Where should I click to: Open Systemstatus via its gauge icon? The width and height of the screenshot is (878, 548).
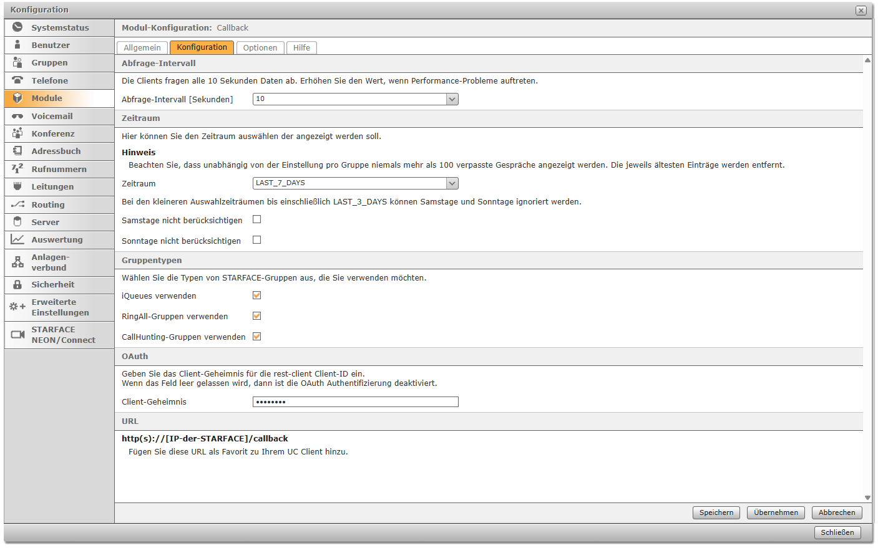[x=17, y=27]
